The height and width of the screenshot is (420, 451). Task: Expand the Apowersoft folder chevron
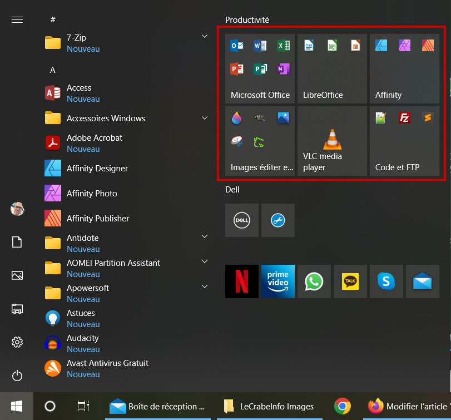205,286
